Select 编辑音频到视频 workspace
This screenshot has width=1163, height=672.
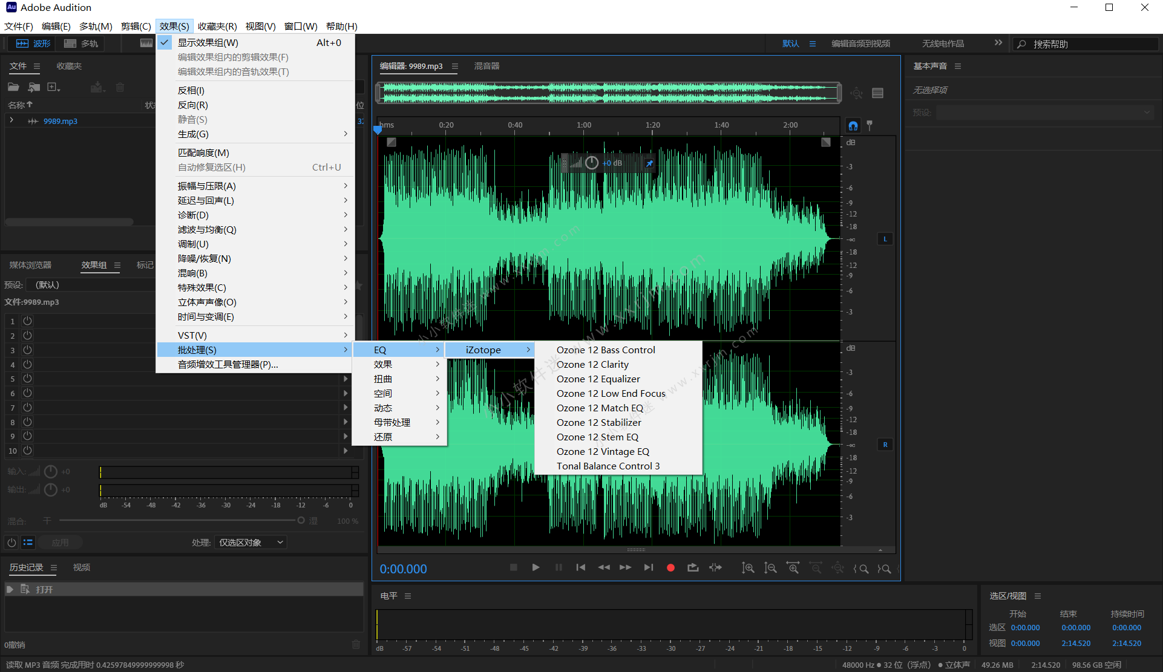tap(860, 44)
